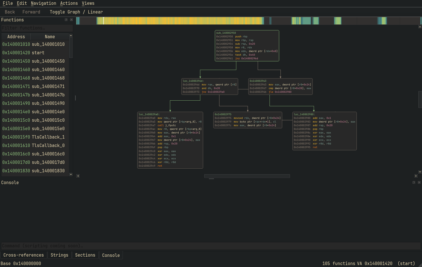Click the graph vertical scrollbar thumb
The height and width of the screenshot is (267, 422).
(x=420, y=99)
